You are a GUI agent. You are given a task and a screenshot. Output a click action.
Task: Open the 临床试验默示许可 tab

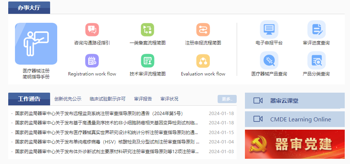[x=108, y=99]
